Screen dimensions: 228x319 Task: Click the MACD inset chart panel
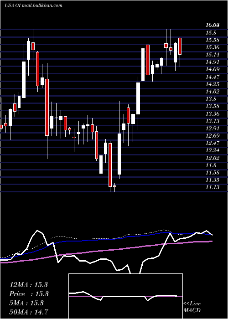click(125, 296)
